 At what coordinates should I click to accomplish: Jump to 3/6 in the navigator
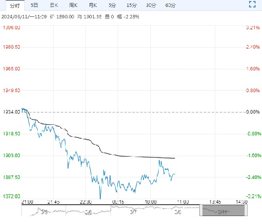pyautogui.click(x=88, y=212)
